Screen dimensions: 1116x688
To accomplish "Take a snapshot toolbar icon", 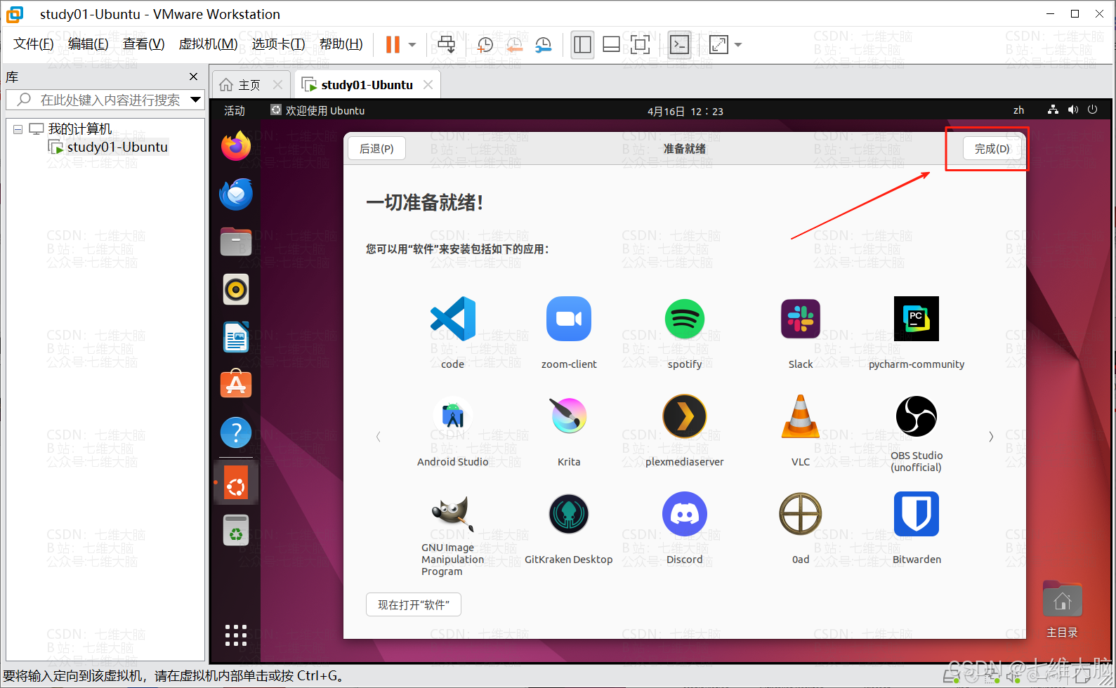I will coord(485,45).
